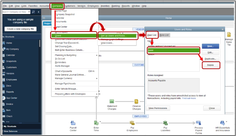236x136 pixels.
Task: Click Process Payroll Forms icon
Action: coord(199,123)
